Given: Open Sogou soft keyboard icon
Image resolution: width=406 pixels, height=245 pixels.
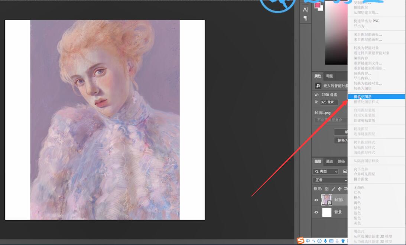Looking at the screenshot, I should (x=331, y=241).
